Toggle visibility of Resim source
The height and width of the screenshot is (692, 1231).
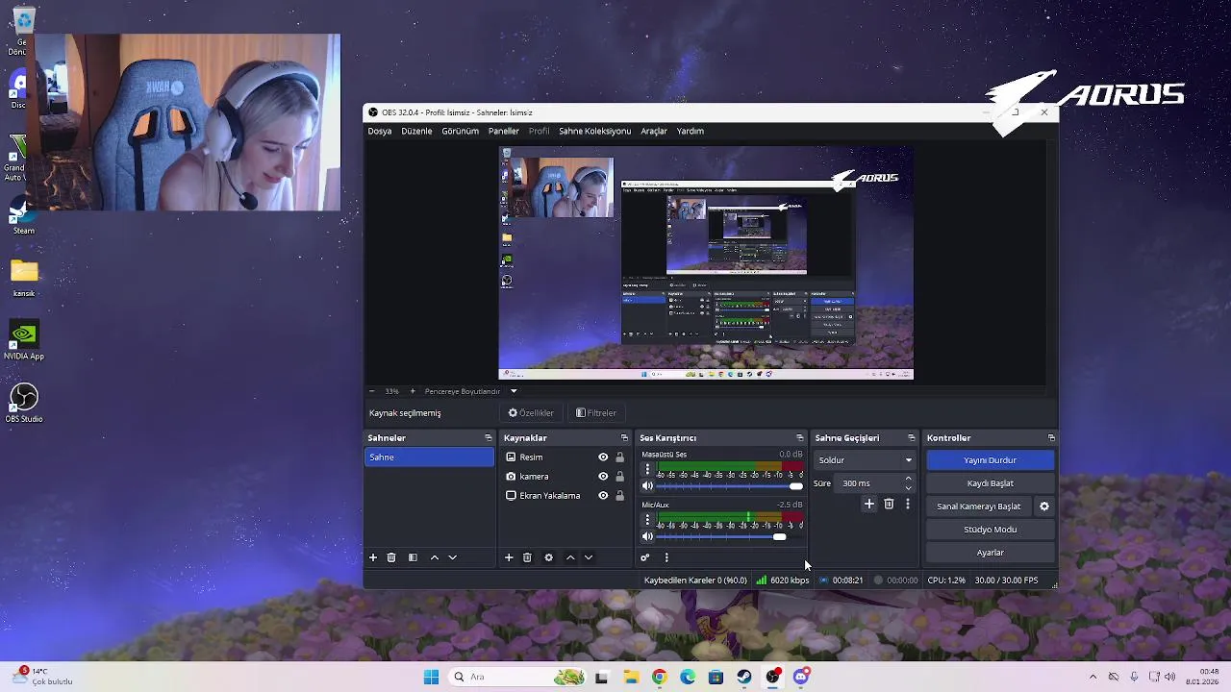(603, 457)
